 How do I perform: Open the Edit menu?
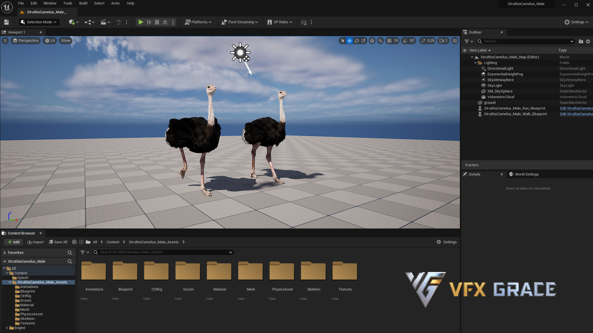click(34, 3)
